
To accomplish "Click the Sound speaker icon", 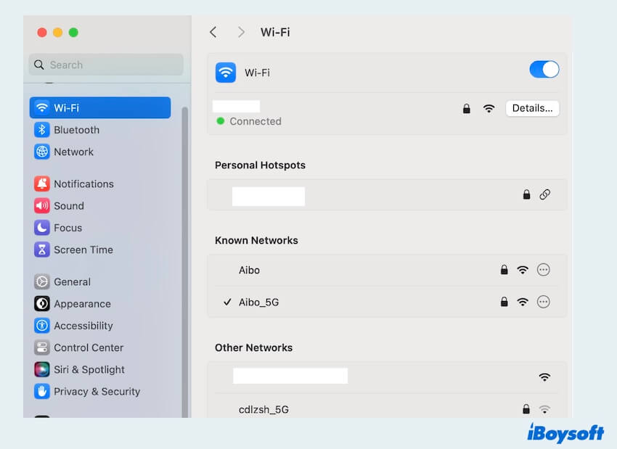I will 42,206.
